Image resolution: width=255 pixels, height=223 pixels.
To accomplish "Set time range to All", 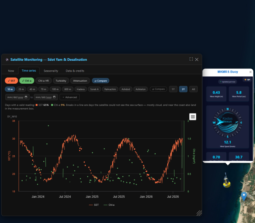I will click(x=193, y=89).
